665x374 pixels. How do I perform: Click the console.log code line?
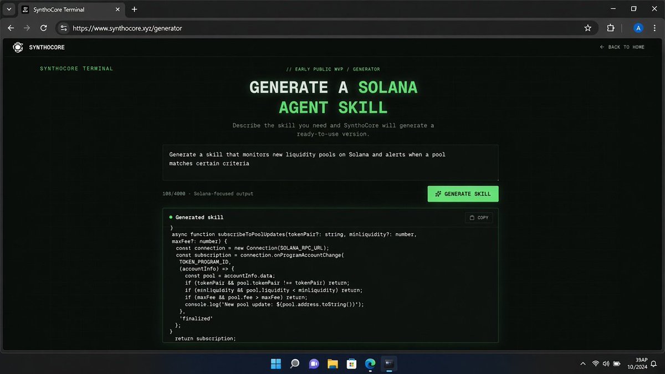[x=274, y=304]
